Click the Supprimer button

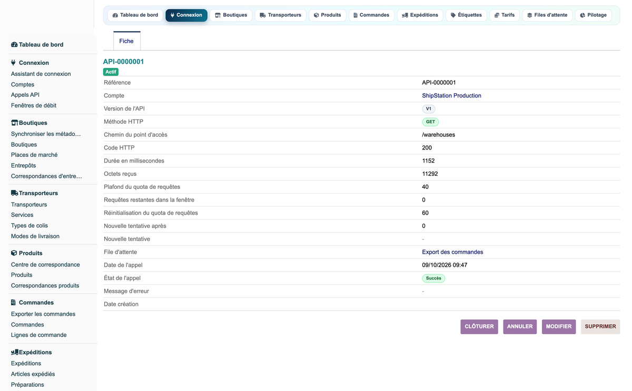click(600, 327)
